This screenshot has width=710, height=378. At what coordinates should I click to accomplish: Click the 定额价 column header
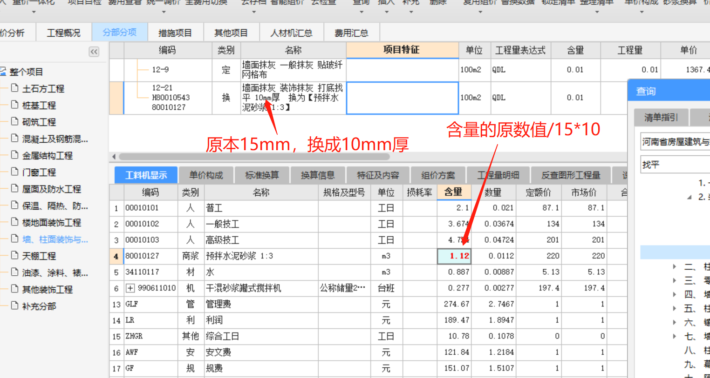point(539,192)
